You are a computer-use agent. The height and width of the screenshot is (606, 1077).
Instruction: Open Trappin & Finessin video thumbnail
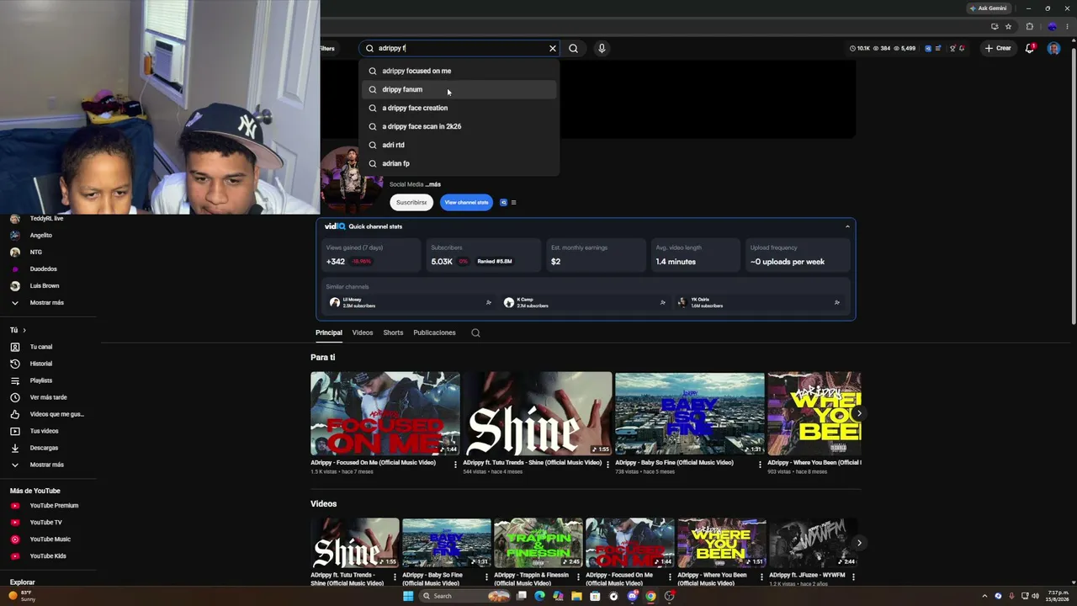[538, 543]
